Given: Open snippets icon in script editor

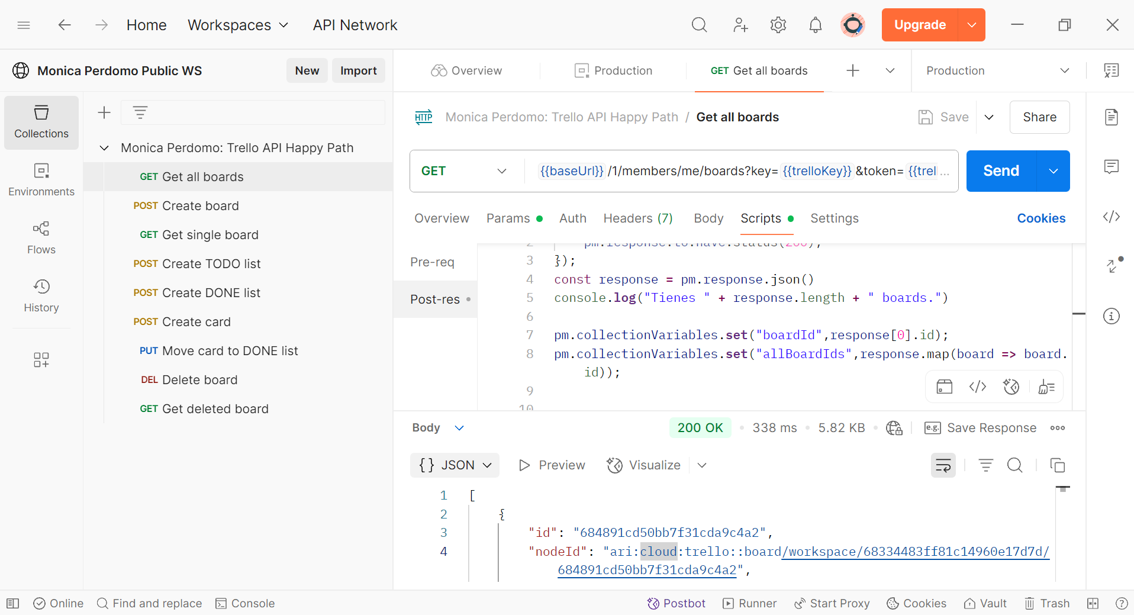Looking at the screenshot, I should [978, 387].
